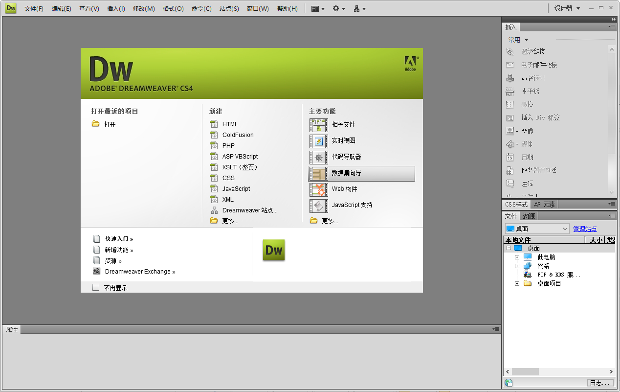The image size is (620, 392).
Task: Click the 电子邮件链接 email link icon
Action: (510, 65)
